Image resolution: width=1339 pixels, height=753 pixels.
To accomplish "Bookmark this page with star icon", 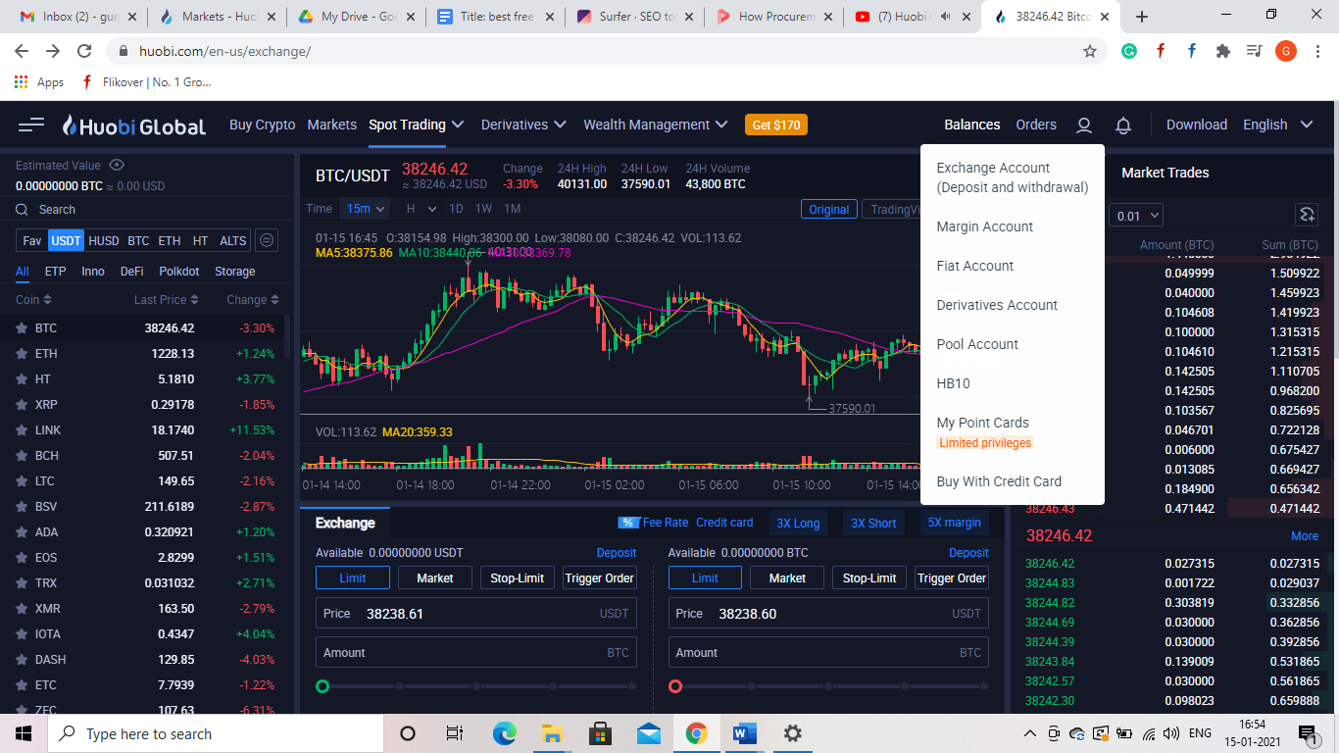I will pos(1090,51).
